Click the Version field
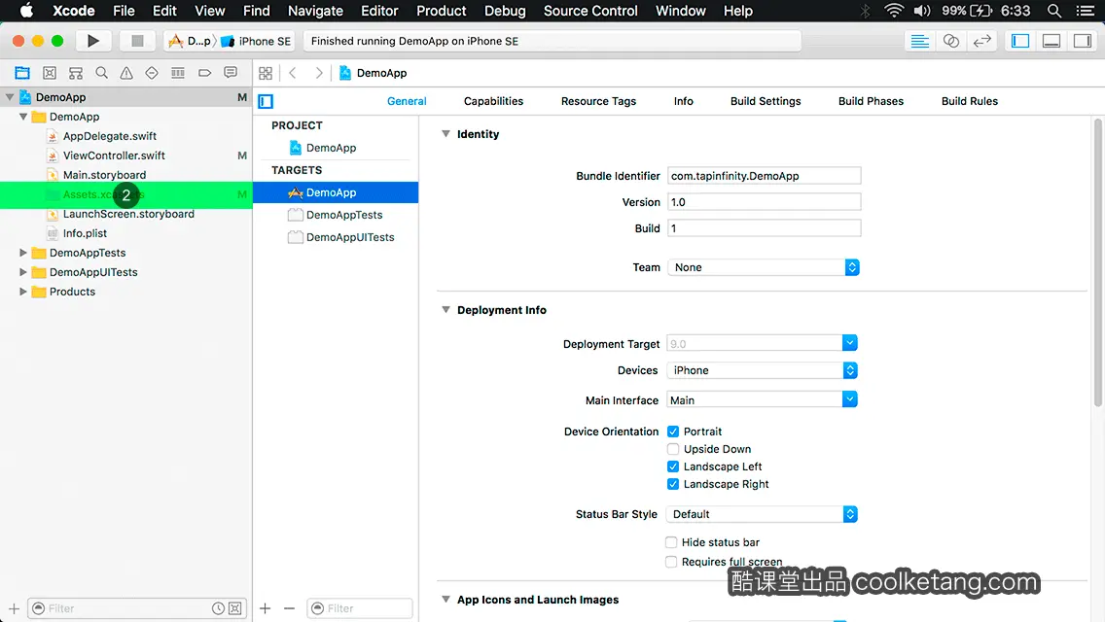The width and height of the screenshot is (1105, 622). point(764,202)
